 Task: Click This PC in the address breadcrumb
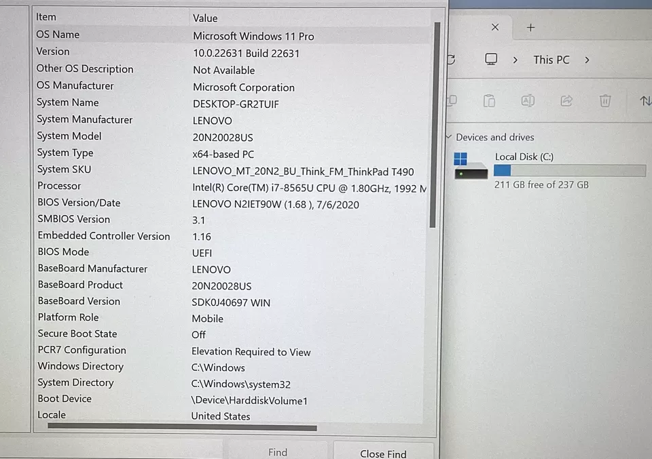pos(551,60)
